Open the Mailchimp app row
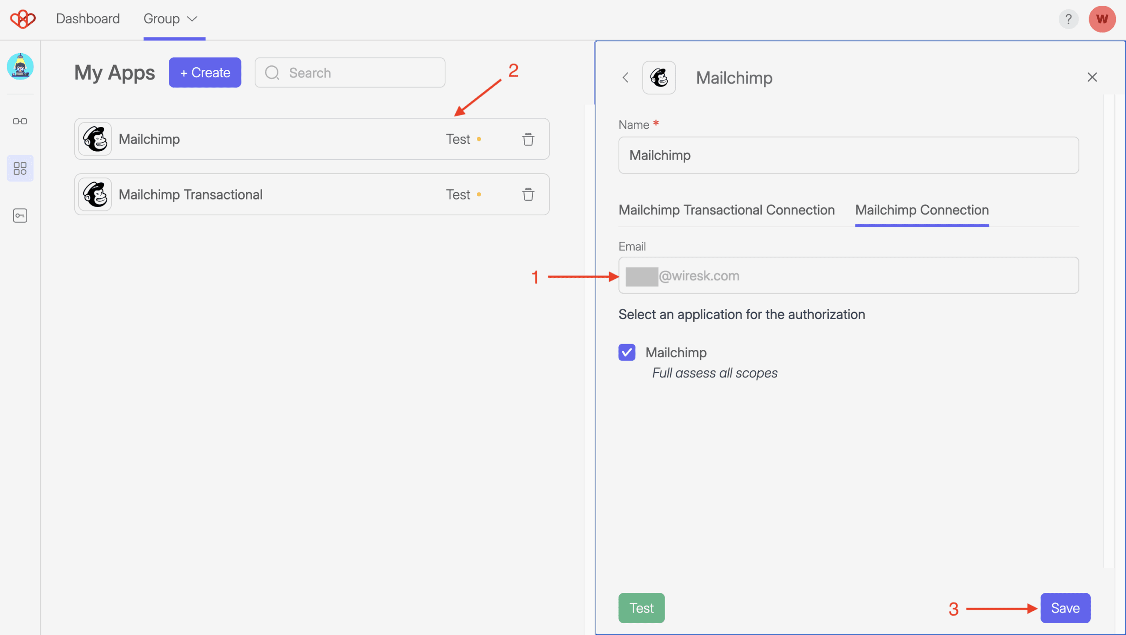This screenshot has height=635, width=1126. 312,139
